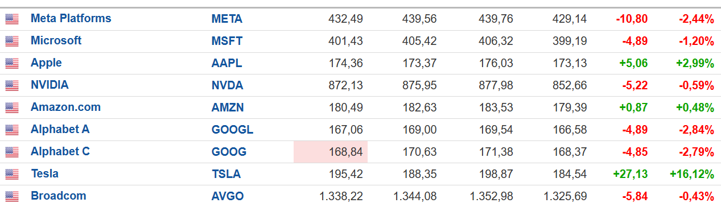The width and height of the screenshot is (721, 207).
Task: Click Tesla's +16,12% change value
Action: (691, 174)
